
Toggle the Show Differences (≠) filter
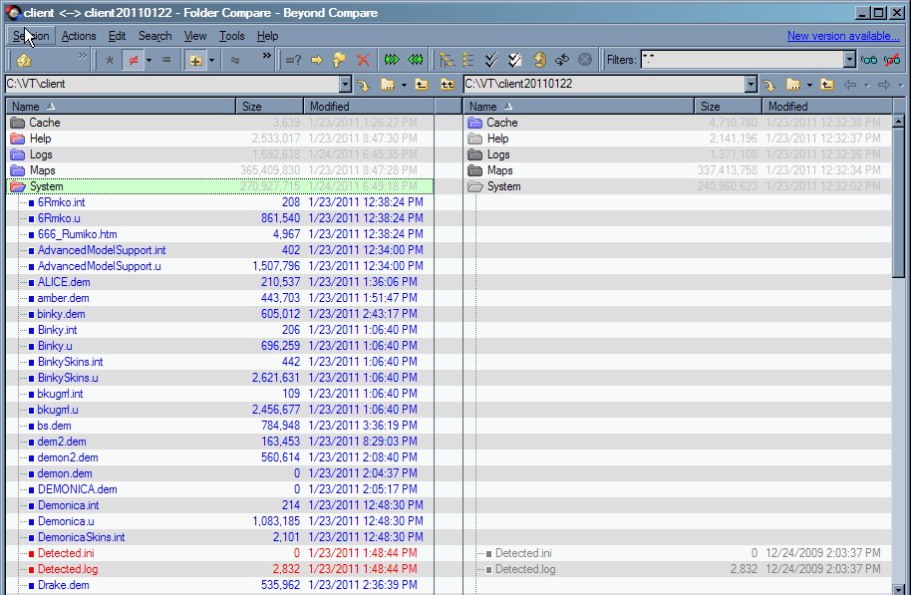[x=133, y=60]
